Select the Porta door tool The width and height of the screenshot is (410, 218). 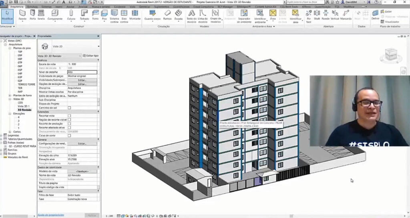click(x=32, y=15)
